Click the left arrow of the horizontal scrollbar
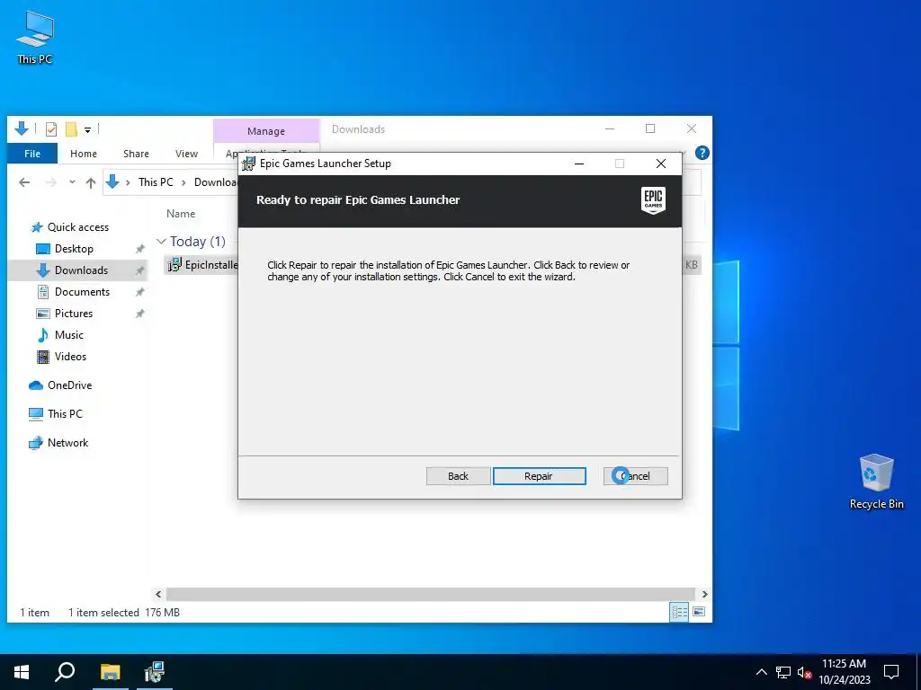 tap(158, 595)
